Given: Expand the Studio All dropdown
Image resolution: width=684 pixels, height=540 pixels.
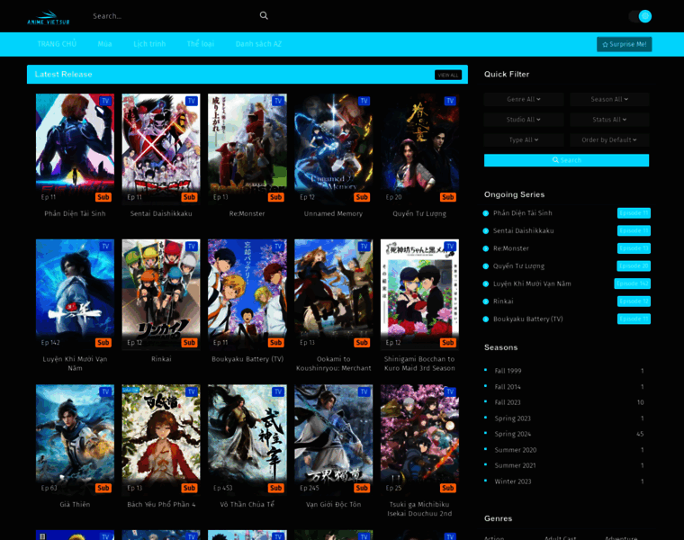Looking at the screenshot, I should click(x=524, y=120).
